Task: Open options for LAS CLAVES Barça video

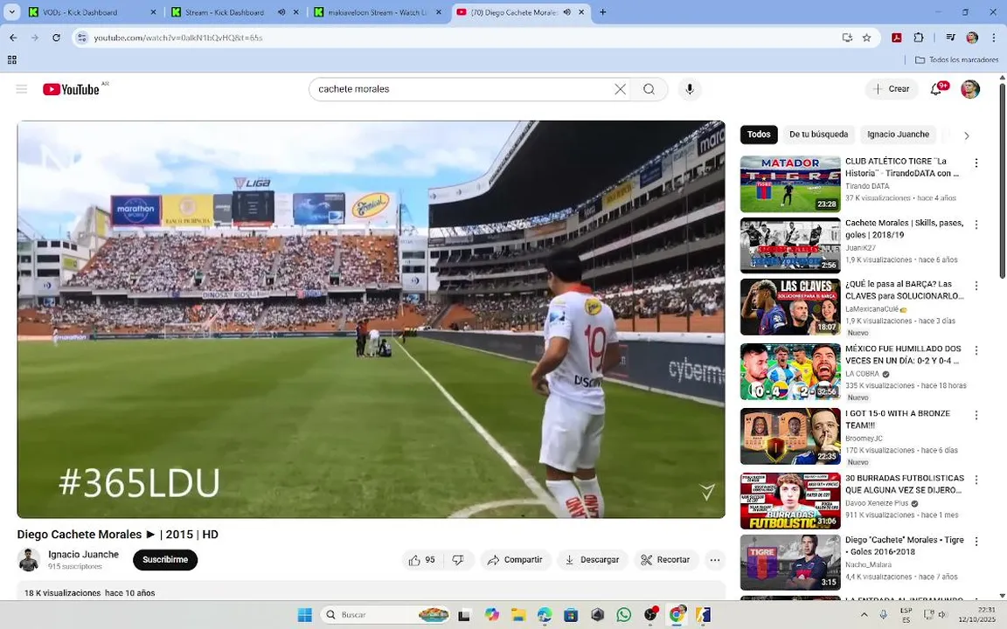Action: [976, 286]
